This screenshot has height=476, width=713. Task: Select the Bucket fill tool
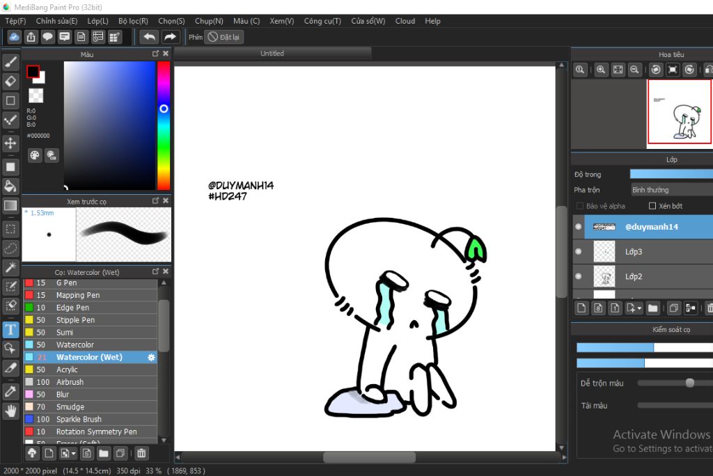point(10,186)
